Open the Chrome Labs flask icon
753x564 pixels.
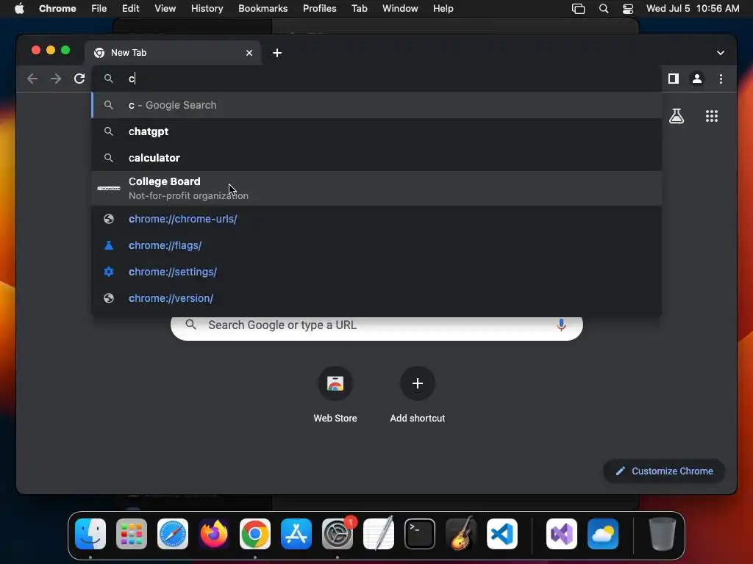[x=677, y=115]
